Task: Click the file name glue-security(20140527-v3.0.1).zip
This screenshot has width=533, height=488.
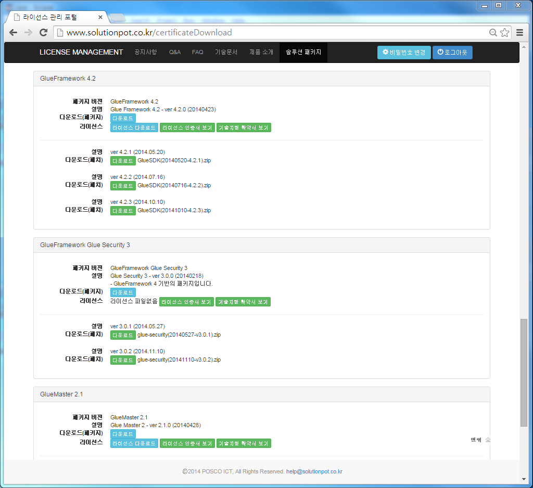Action: click(x=179, y=335)
